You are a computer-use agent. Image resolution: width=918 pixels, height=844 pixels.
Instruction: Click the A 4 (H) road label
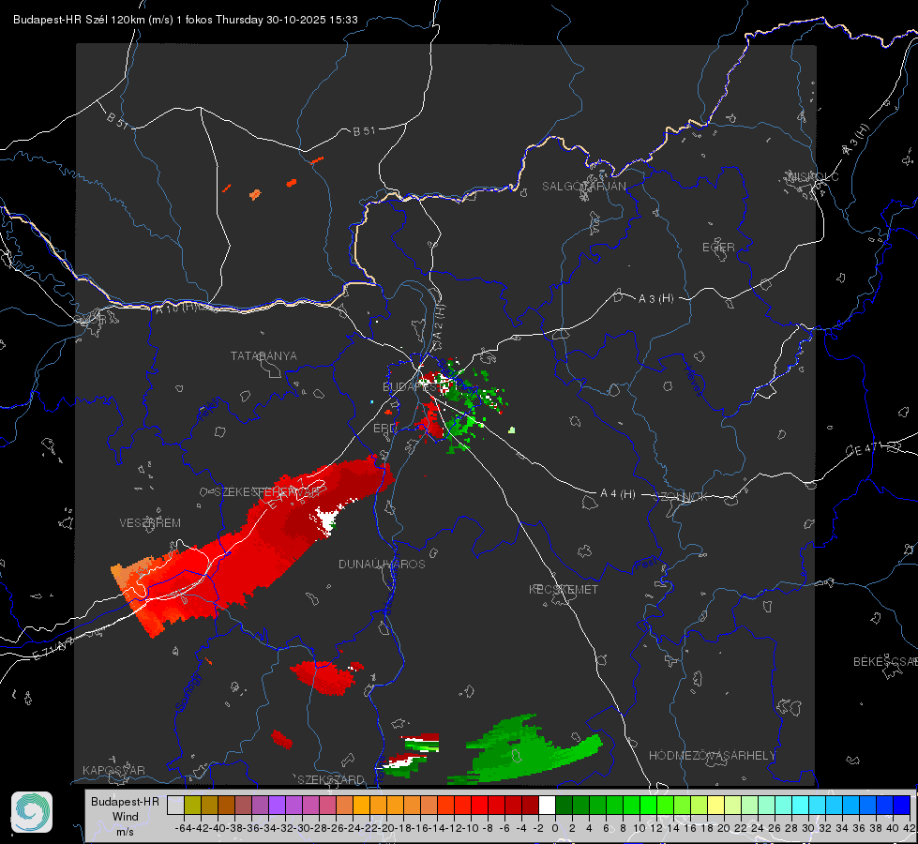[618, 494]
